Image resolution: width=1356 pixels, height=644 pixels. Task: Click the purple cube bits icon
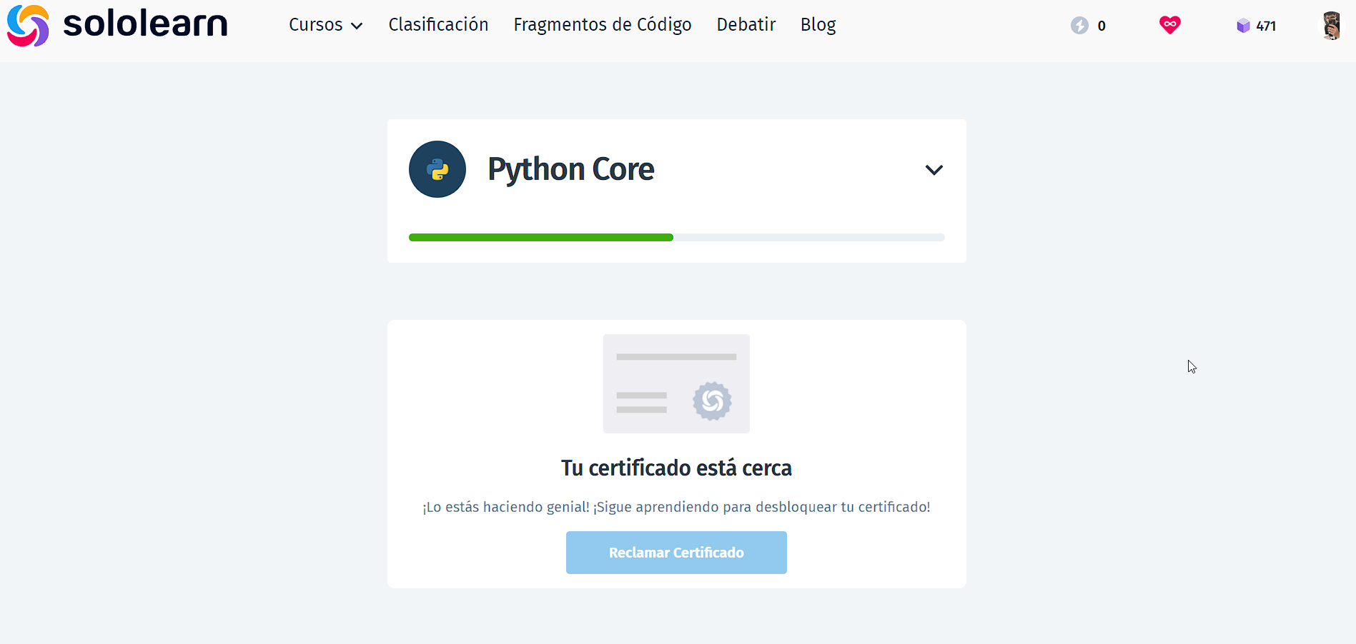pos(1243,26)
